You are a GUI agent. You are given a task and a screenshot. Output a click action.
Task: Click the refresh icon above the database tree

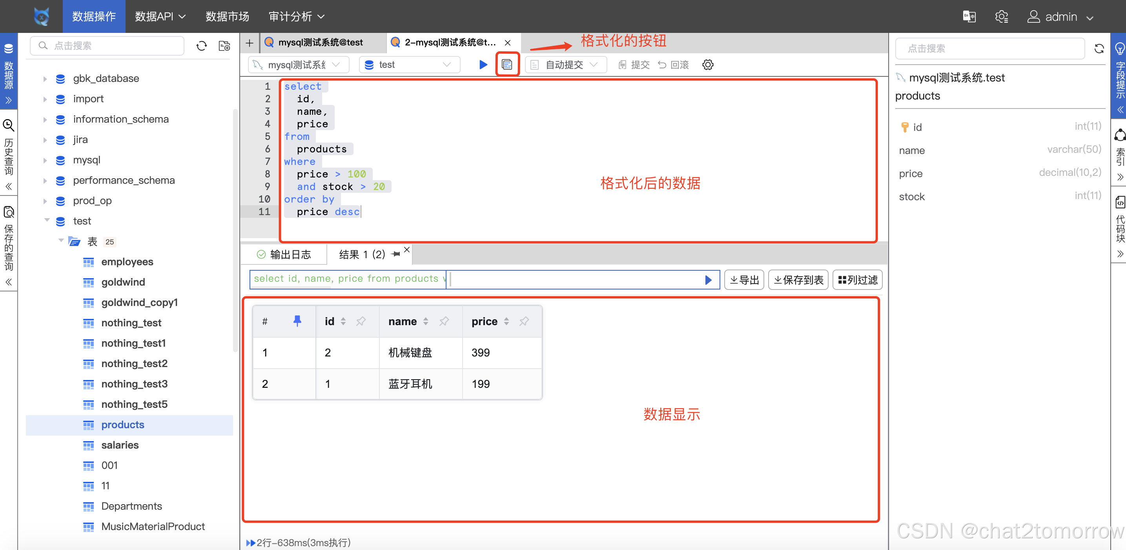pos(202,45)
